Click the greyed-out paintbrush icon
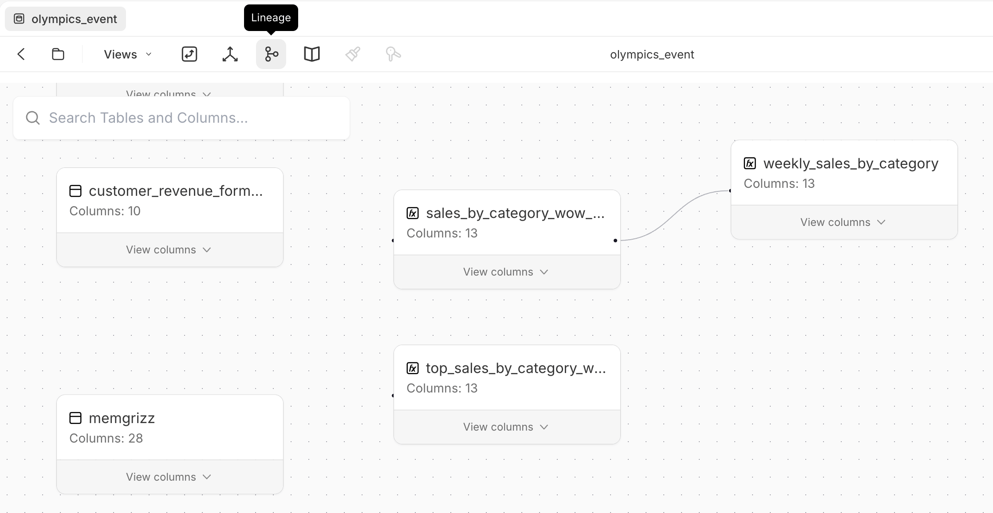 [x=353, y=54]
